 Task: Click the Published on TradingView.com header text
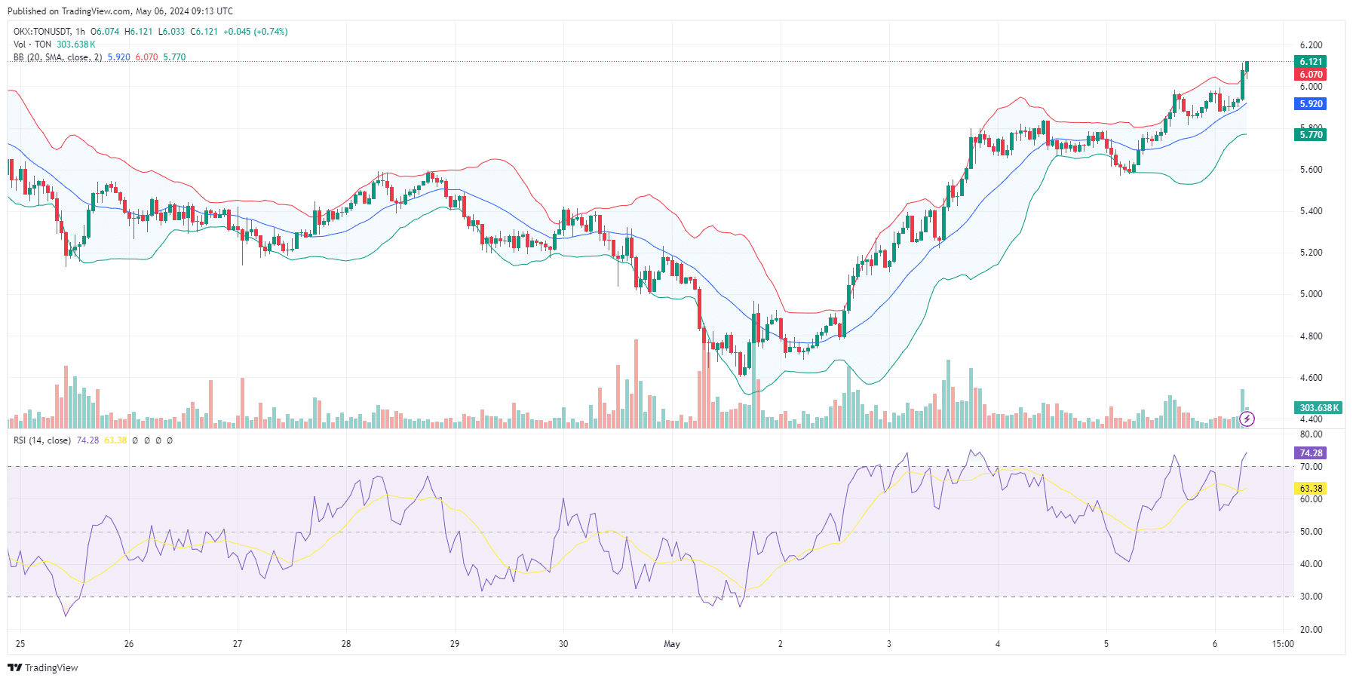click(x=120, y=11)
